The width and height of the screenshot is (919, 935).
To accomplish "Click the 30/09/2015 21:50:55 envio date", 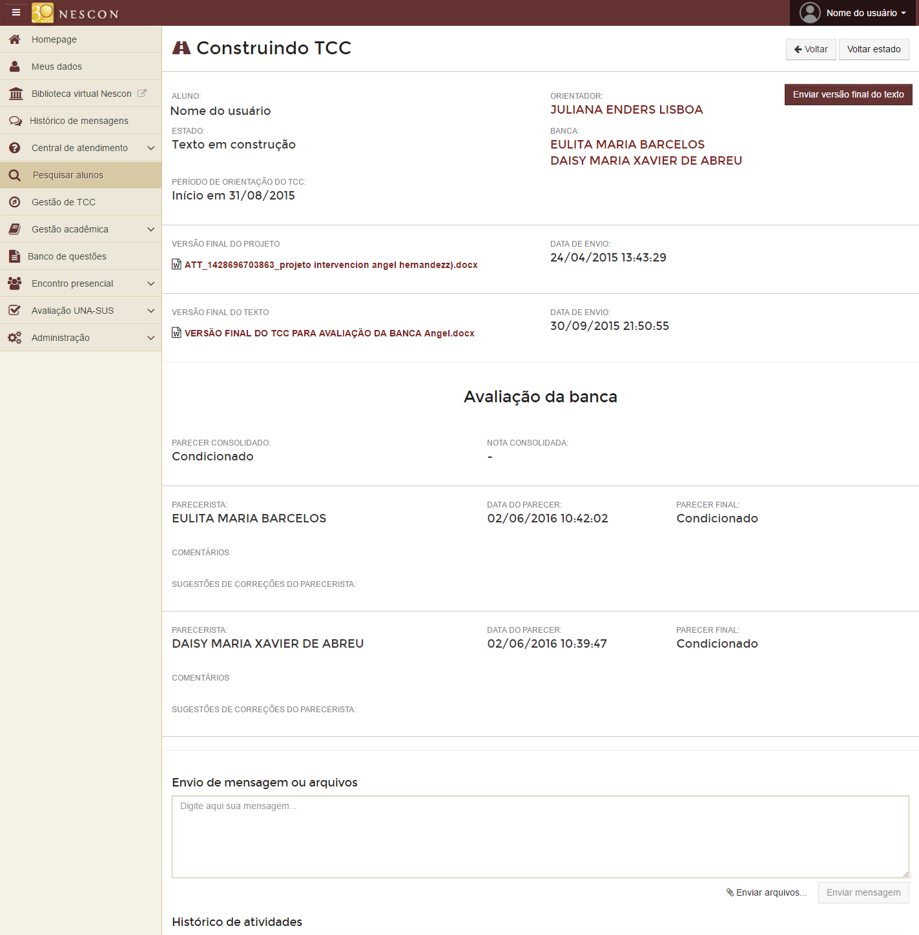I will (610, 326).
